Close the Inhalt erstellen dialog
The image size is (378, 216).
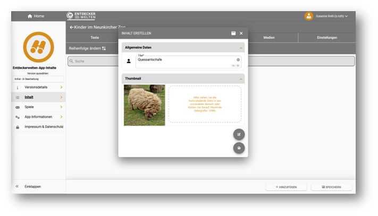pyautogui.click(x=241, y=33)
